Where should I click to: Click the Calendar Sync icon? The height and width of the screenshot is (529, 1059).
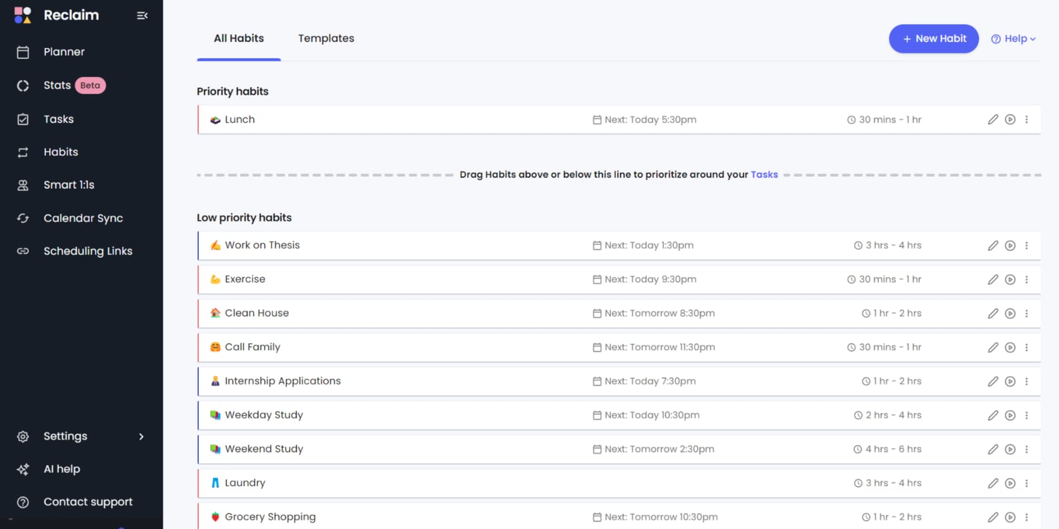pos(23,219)
